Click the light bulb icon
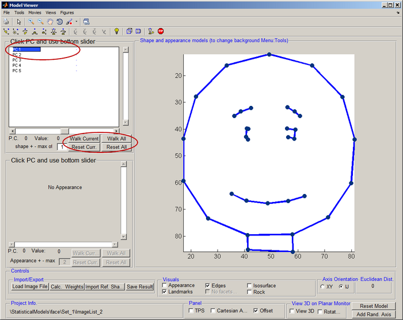 (x=116, y=31)
